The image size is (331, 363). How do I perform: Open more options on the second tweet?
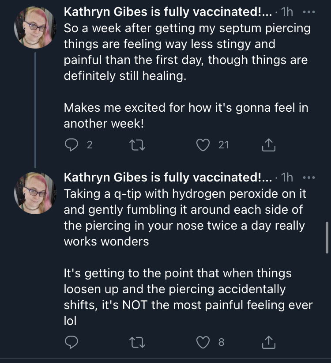[309, 178]
